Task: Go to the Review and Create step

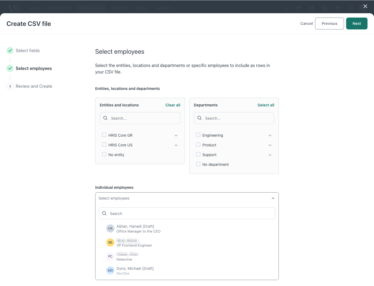Action: coord(34,86)
